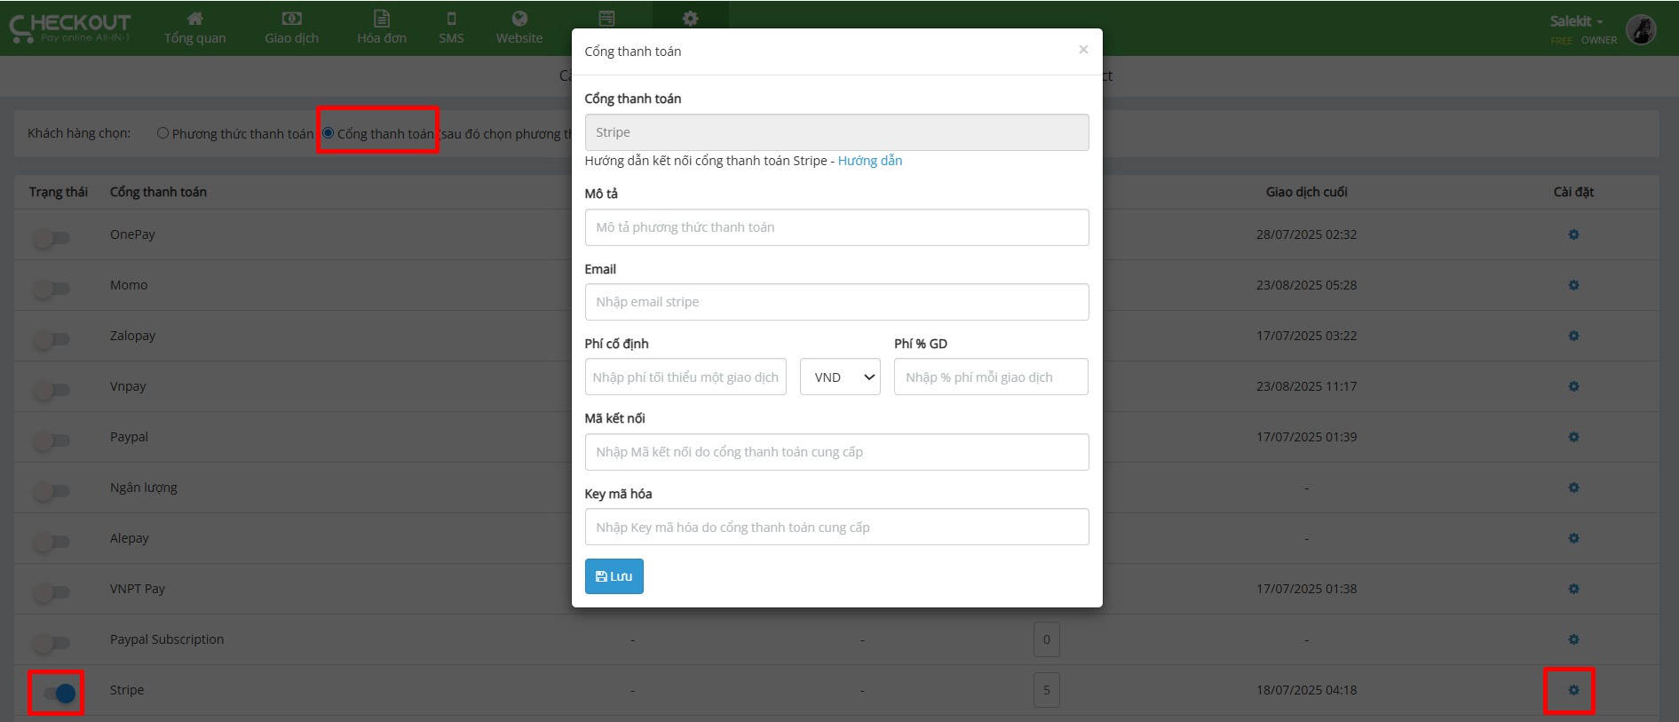
Task: Toggle the Zalopay gateway switch
Action: point(51,339)
